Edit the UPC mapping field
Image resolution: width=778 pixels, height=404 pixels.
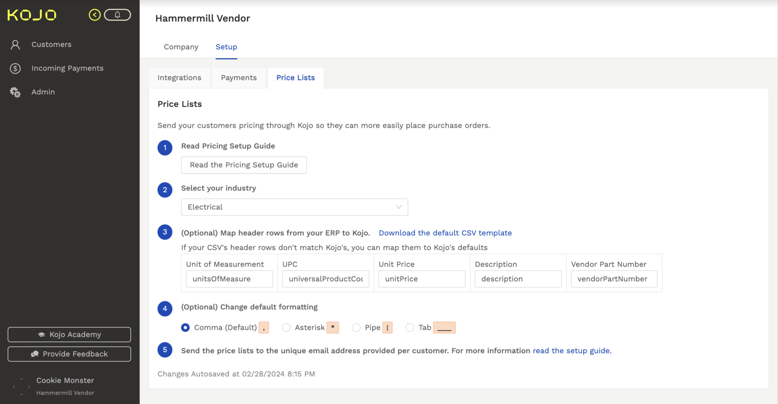click(x=326, y=279)
